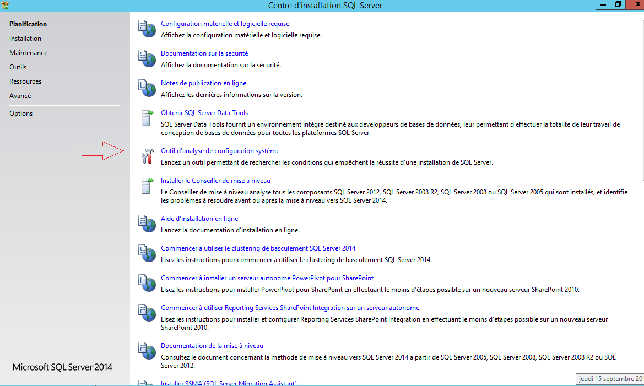Open the Maintenance category
Image resolution: width=644 pixels, height=386 pixels.
coord(28,53)
